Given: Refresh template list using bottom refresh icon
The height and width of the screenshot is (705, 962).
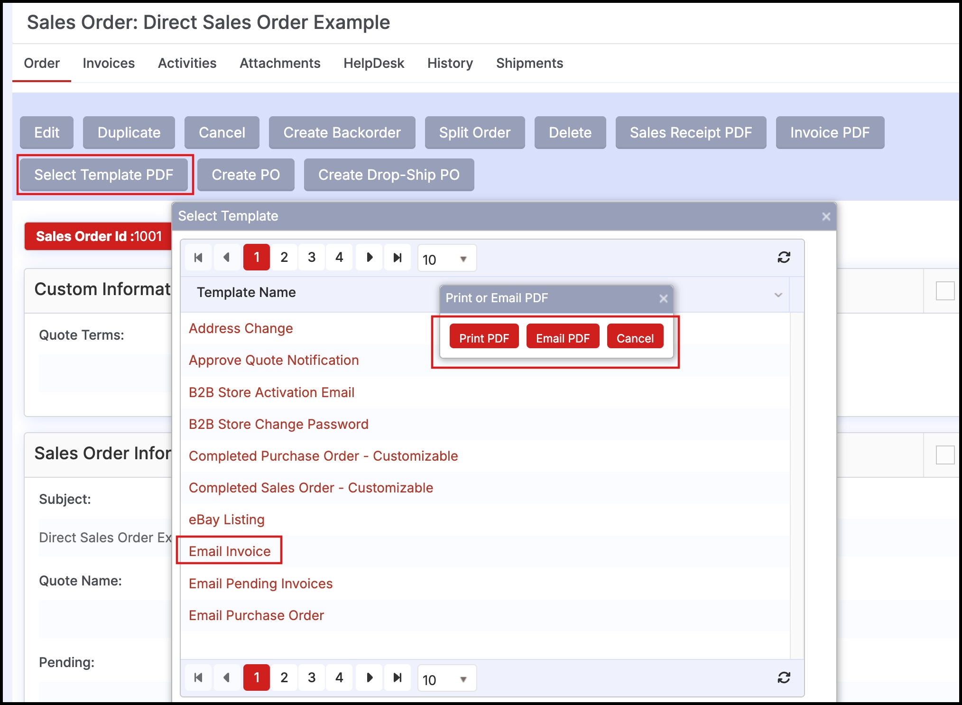Looking at the screenshot, I should click(x=784, y=677).
